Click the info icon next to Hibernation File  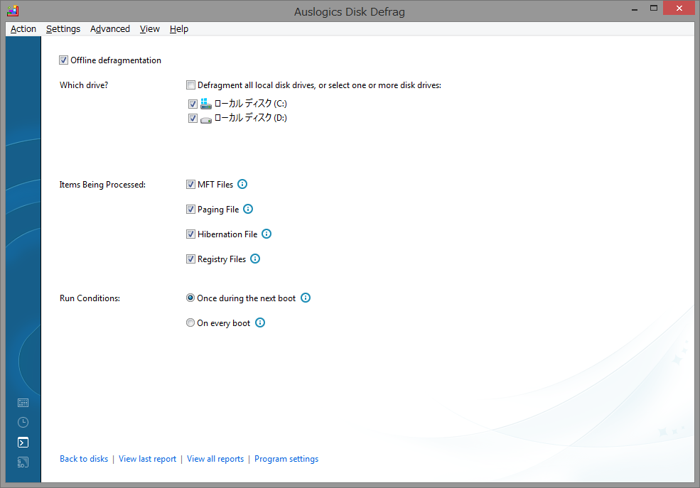(x=266, y=234)
